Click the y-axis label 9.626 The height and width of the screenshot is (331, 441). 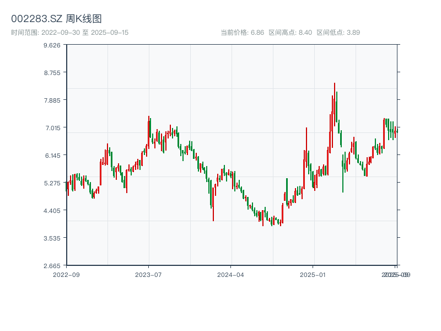[x=52, y=45]
